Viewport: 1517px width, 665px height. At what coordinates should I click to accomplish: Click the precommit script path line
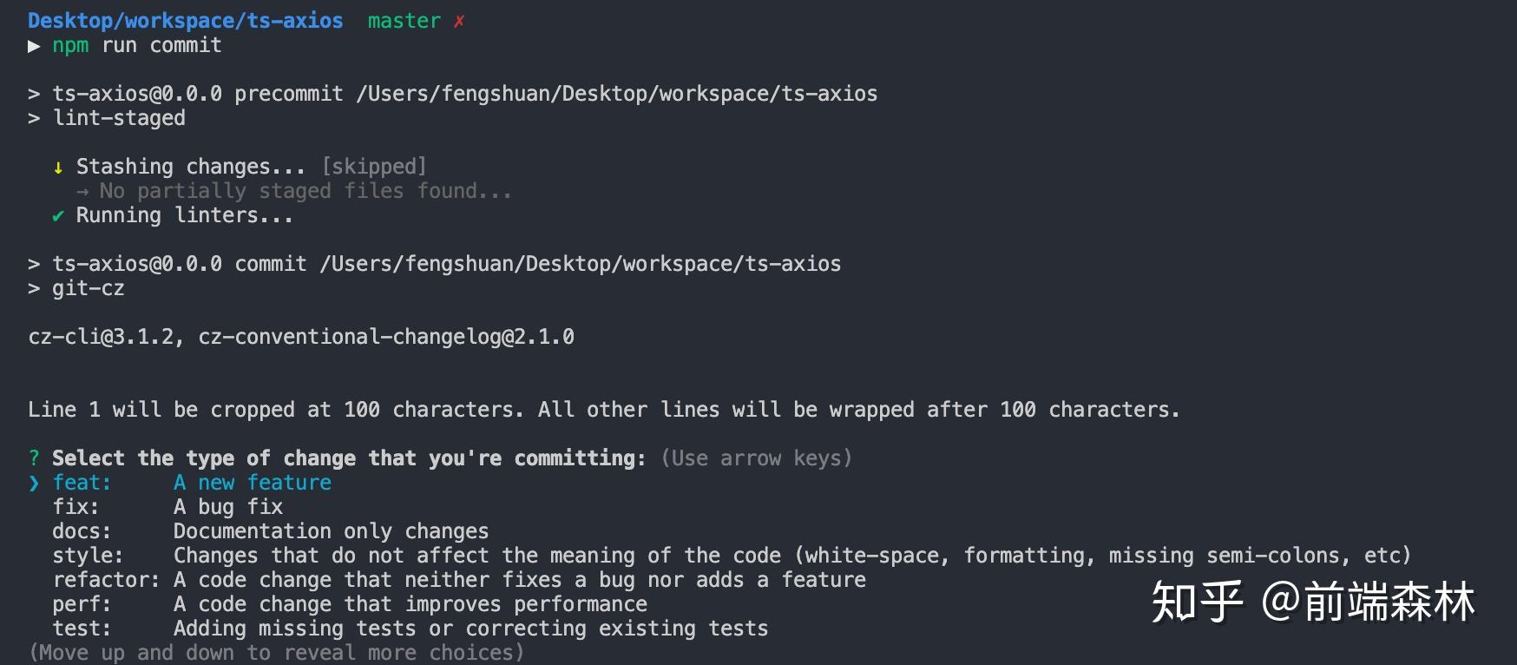tap(464, 94)
